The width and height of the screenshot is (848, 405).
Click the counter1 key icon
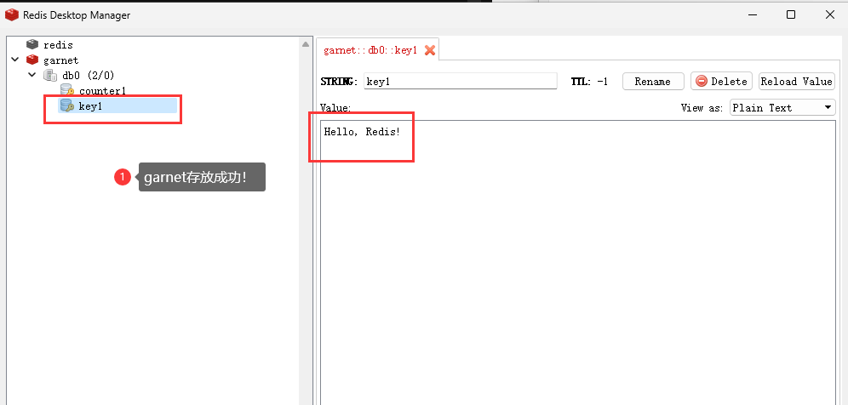click(x=67, y=90)
